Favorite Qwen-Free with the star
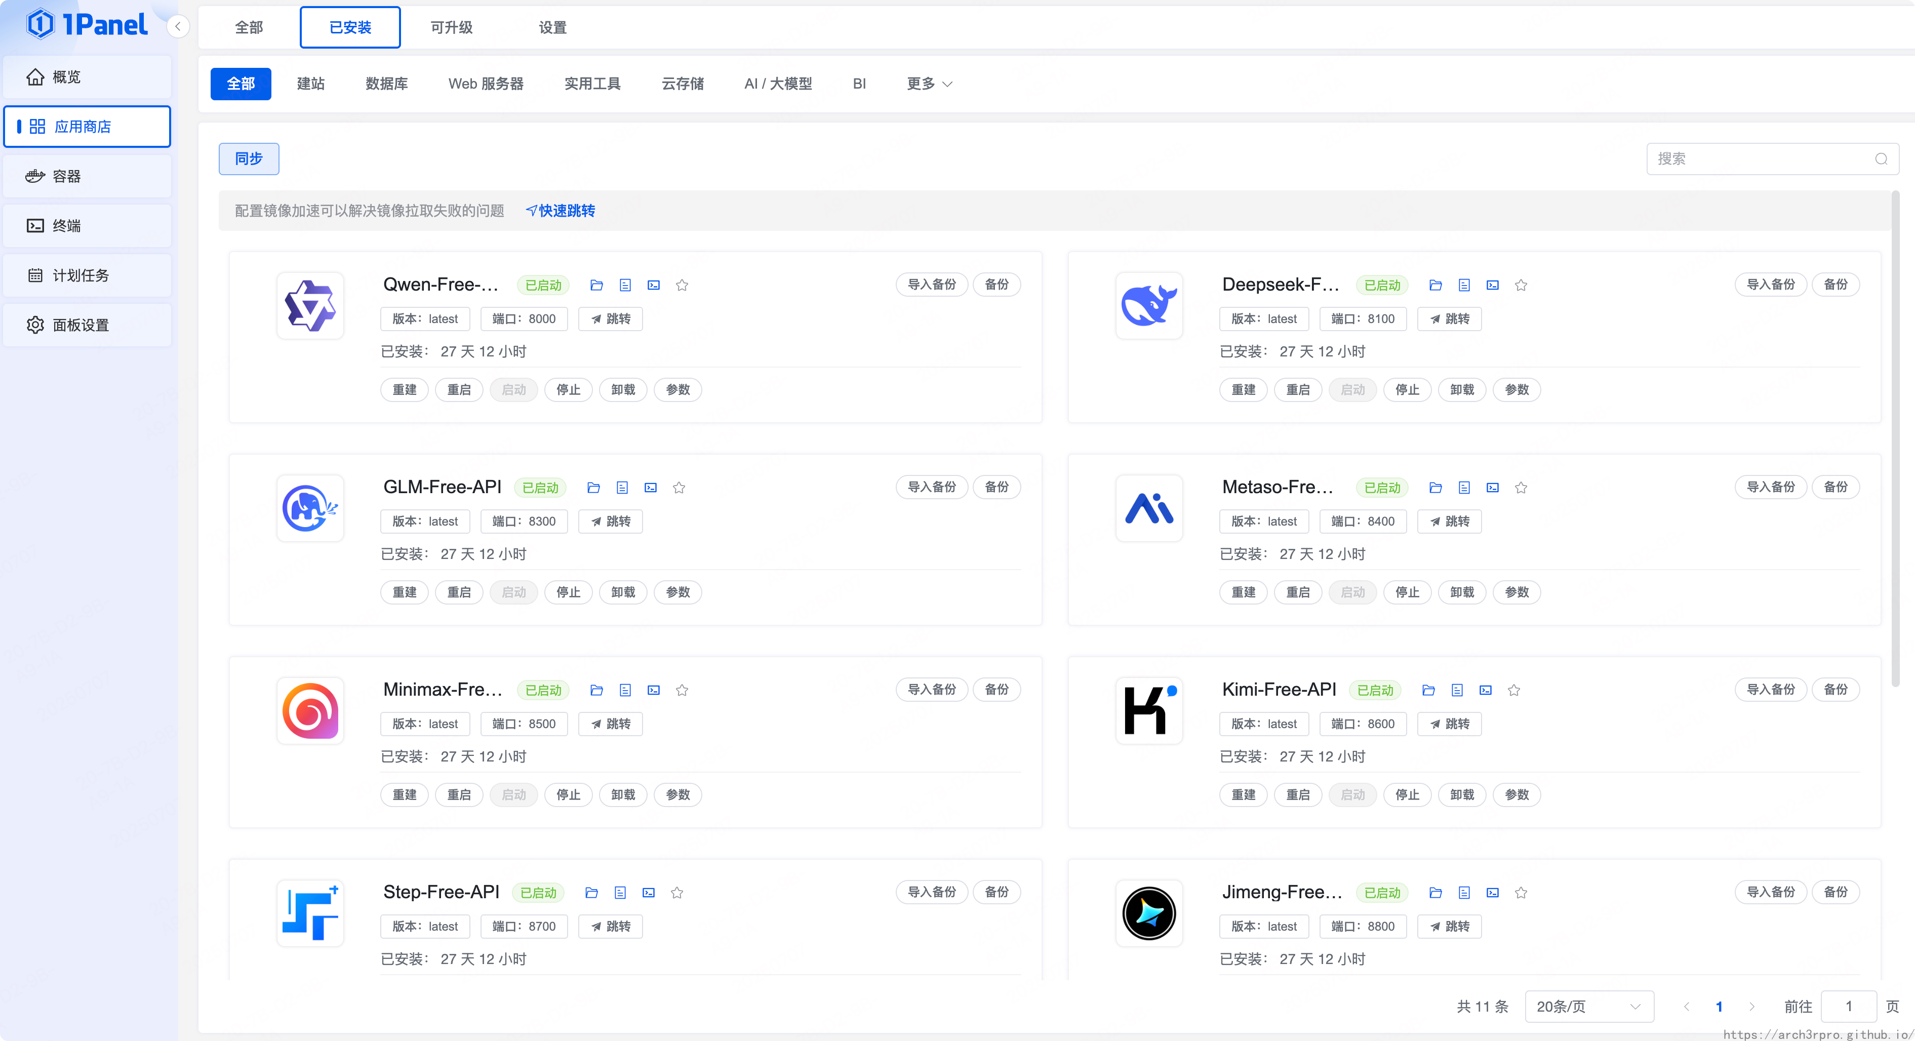 point(682,285)
